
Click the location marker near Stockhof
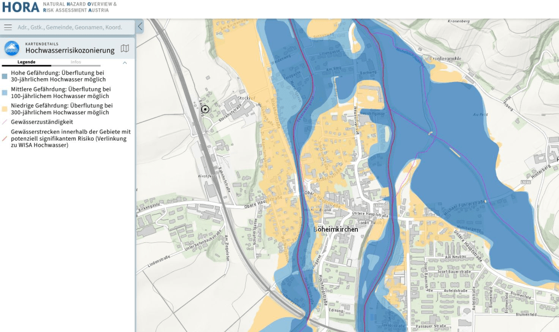(x=205, y=109)
